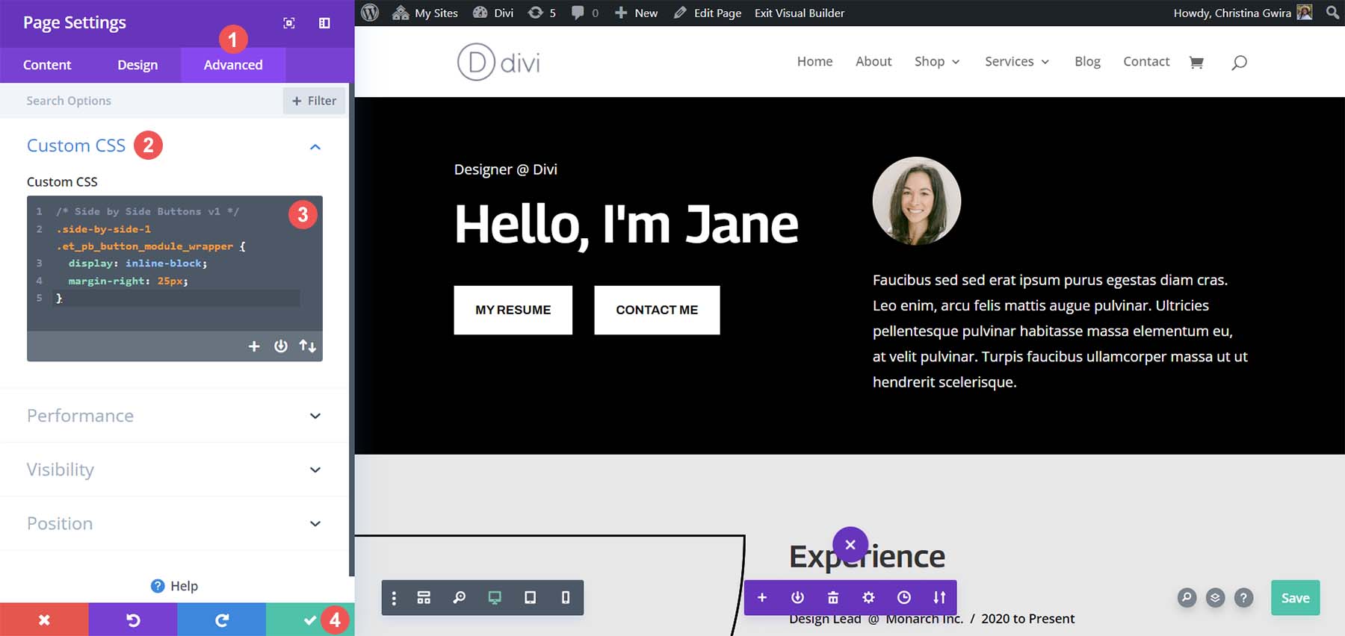Expand the Performance section
This screenshot has height=636, width=1345.
click(x=174, y=416)
